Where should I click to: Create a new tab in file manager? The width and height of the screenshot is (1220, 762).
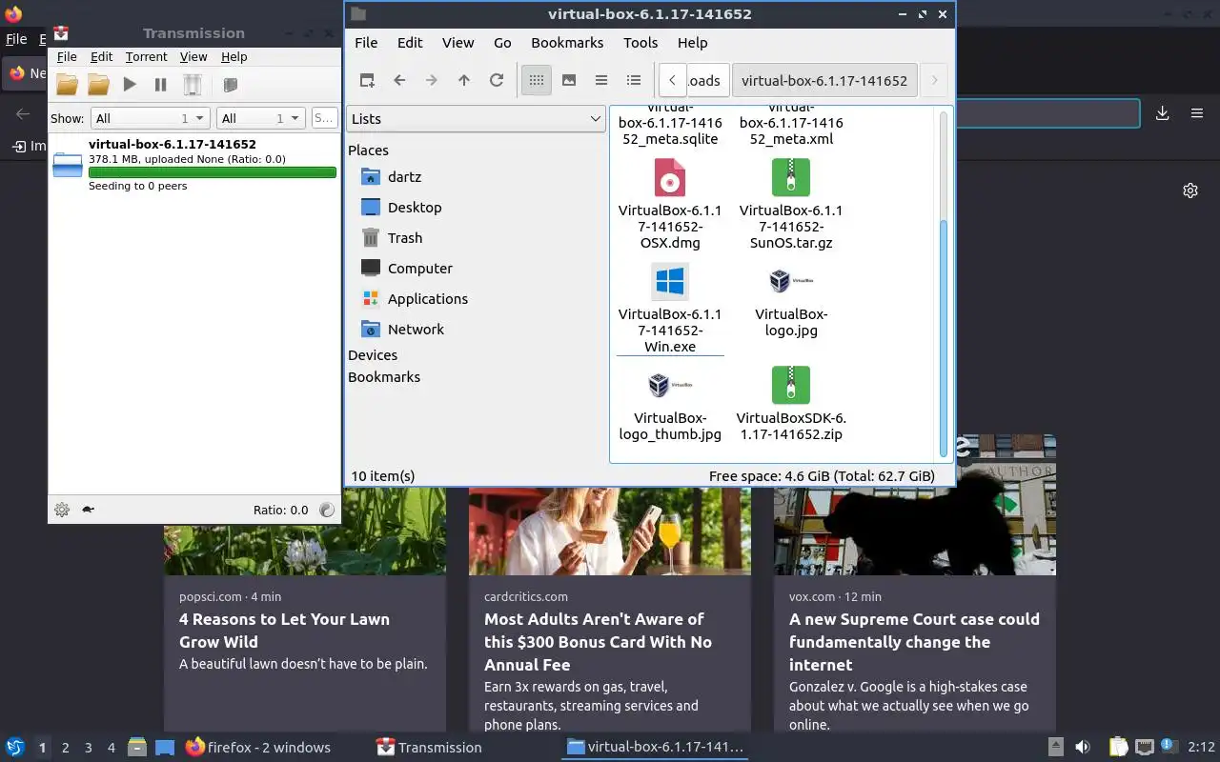pos(367,80)
